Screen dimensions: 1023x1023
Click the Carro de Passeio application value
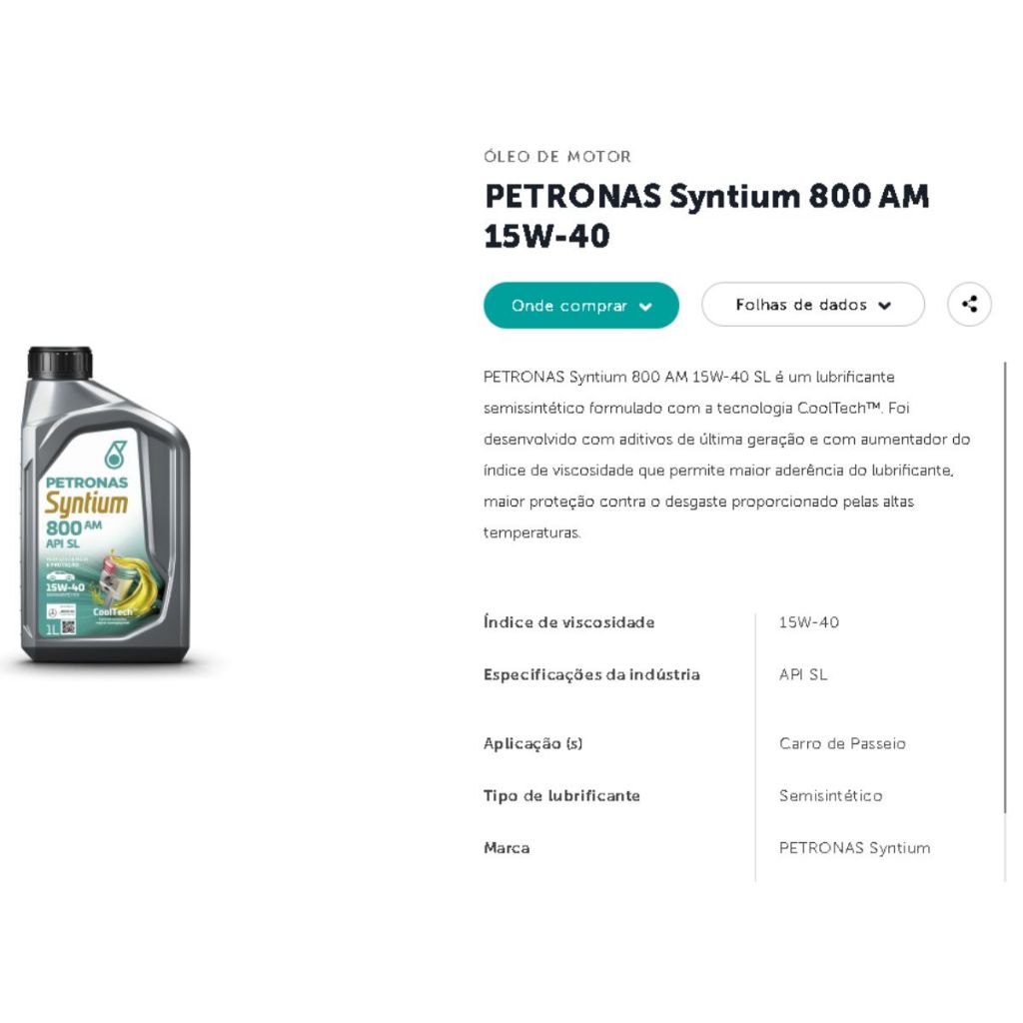(842, 743)
